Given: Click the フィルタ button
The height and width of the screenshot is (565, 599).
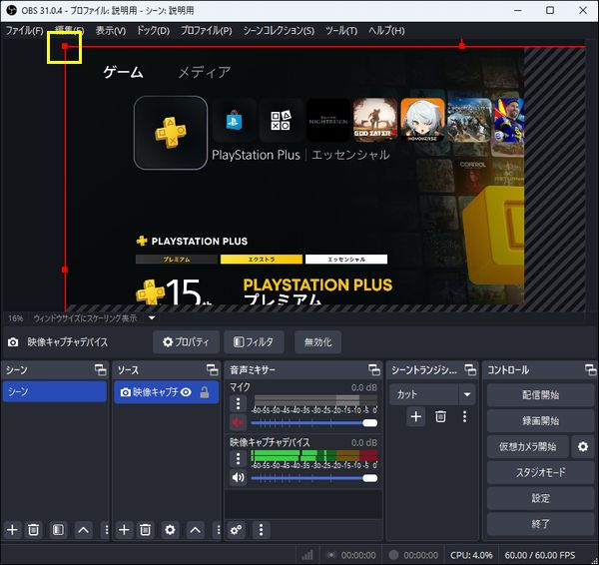Looking at the screenshot, I should pyautogui.click(x=254, y=342).
